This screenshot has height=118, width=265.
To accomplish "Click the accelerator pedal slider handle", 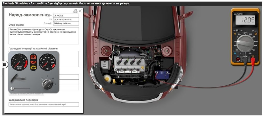I will point(12,88).
